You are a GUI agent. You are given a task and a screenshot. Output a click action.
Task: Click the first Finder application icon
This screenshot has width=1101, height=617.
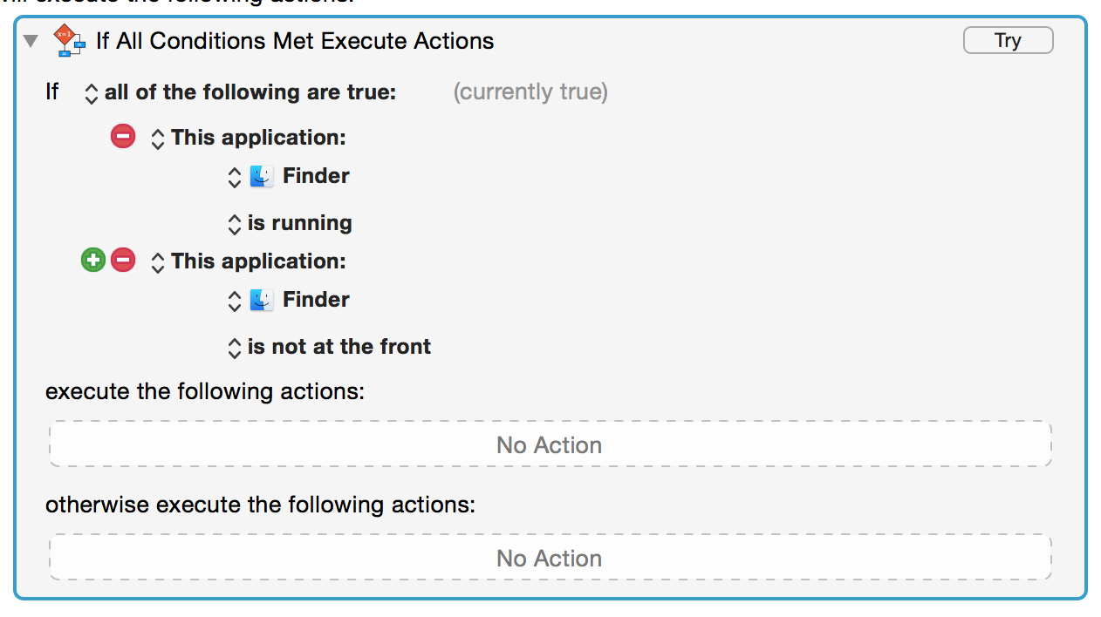pos(262,176)
